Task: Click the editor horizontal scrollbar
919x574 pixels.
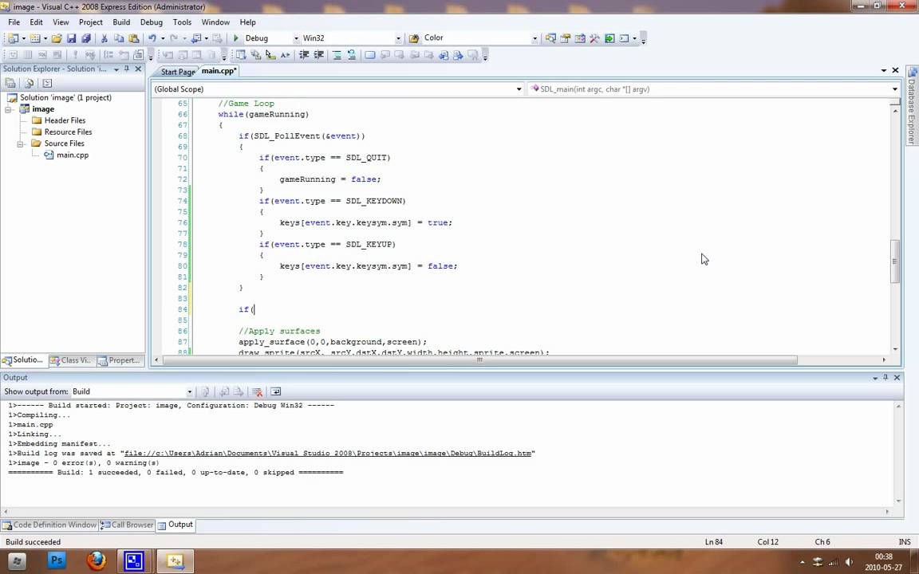Action: click(479, 360)
